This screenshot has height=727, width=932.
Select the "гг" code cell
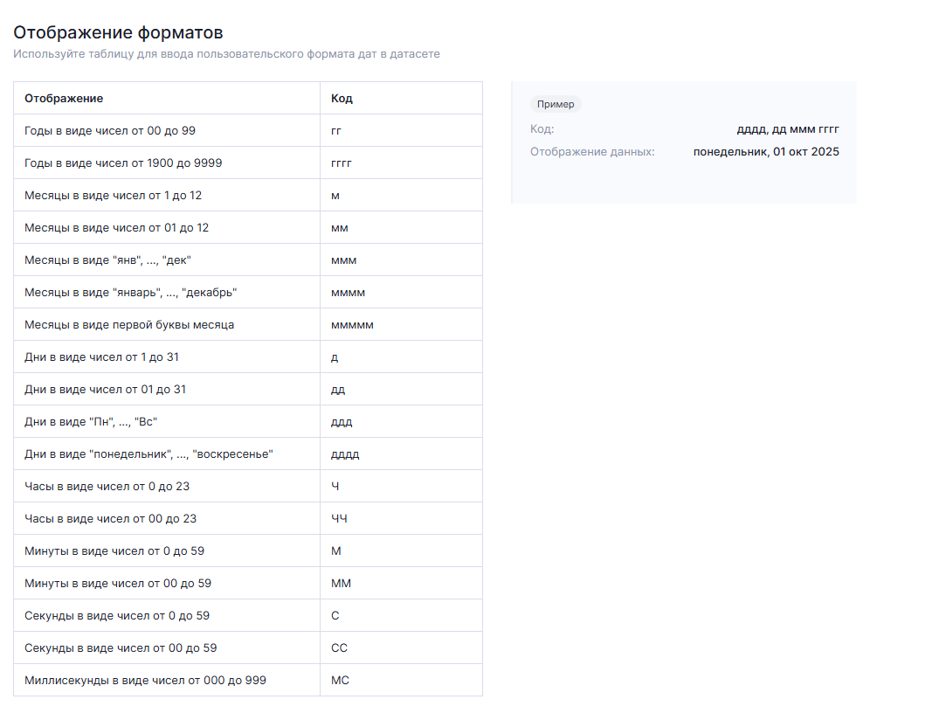click(336, 131)
